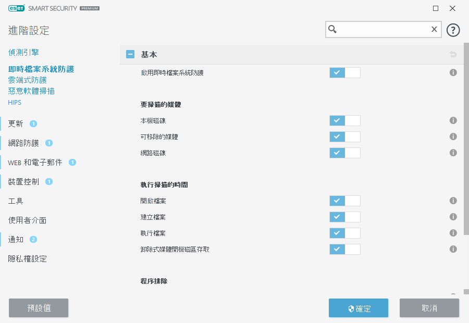Disable the 啟用即時檔案系統防護 toggle
The image size is (469, 323).
tap(344, 72)
